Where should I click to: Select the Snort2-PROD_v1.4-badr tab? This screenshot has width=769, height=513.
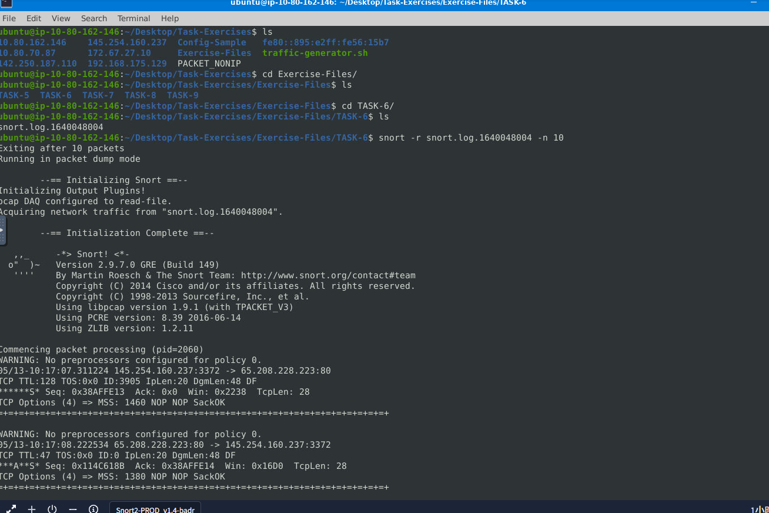click(x=156, y=509)
